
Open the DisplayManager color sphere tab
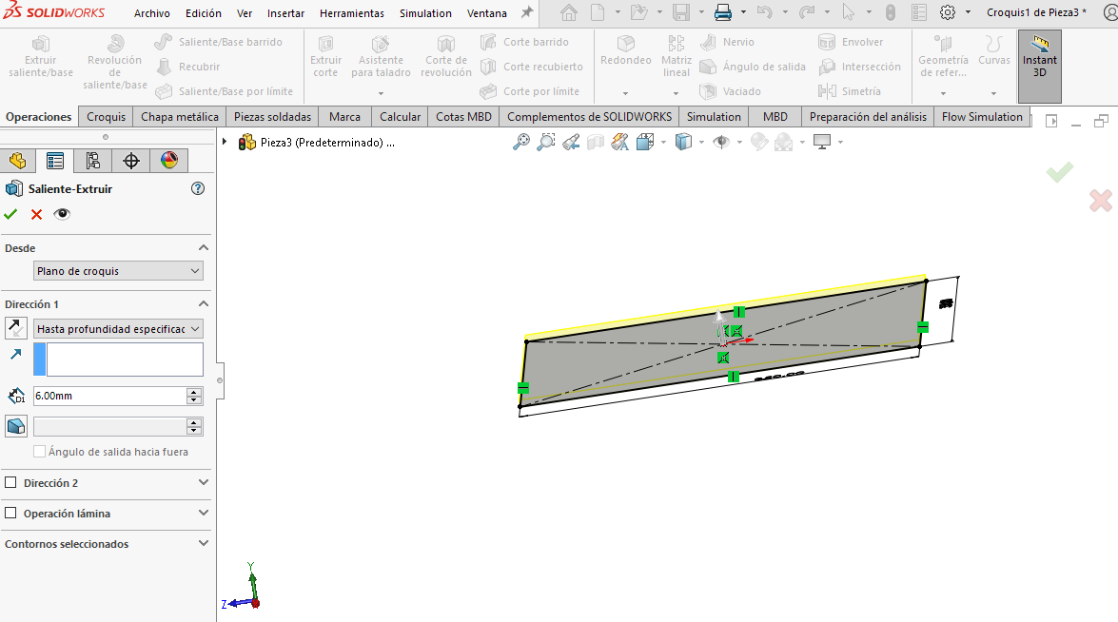[169, 161]
